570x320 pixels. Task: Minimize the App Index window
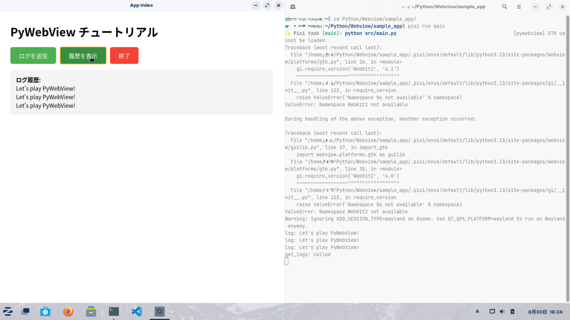point(255,5)
